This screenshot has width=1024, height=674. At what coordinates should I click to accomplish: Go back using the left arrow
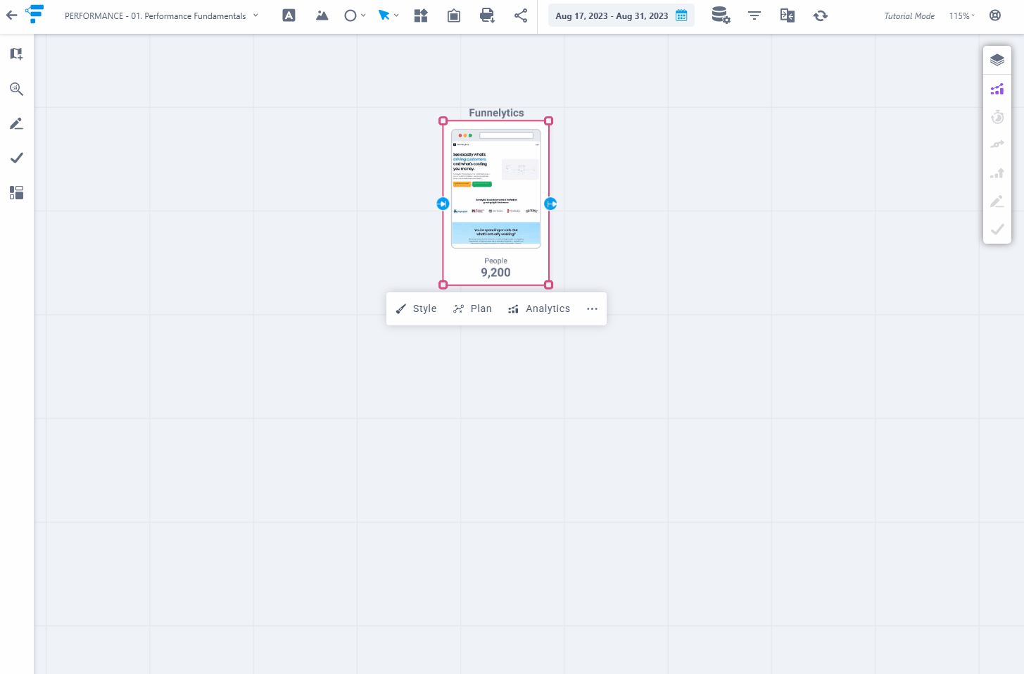[x=11, y=15]
